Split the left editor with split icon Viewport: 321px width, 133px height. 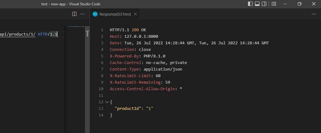click(74, 14)
